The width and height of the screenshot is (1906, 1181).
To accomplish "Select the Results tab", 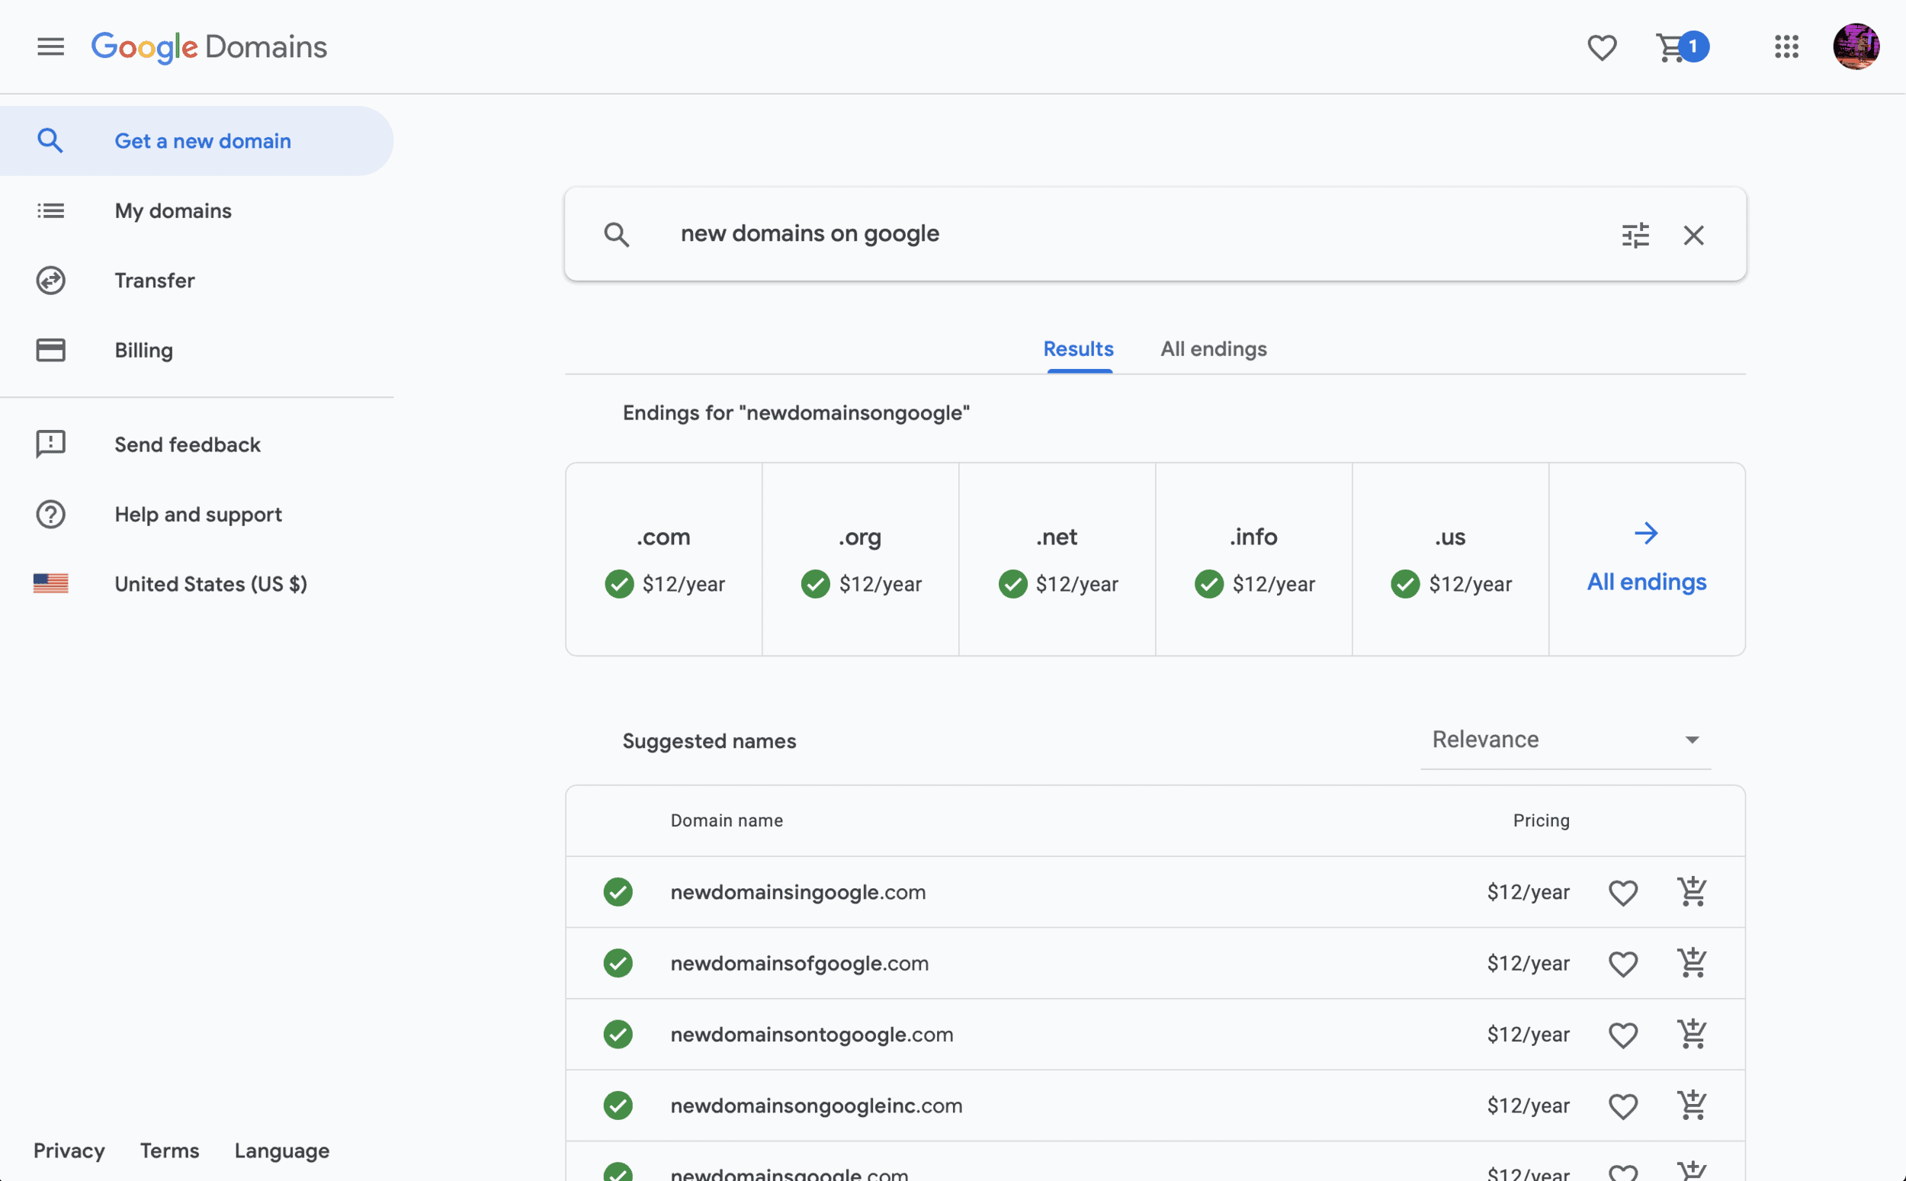I will pos(1077,348).
